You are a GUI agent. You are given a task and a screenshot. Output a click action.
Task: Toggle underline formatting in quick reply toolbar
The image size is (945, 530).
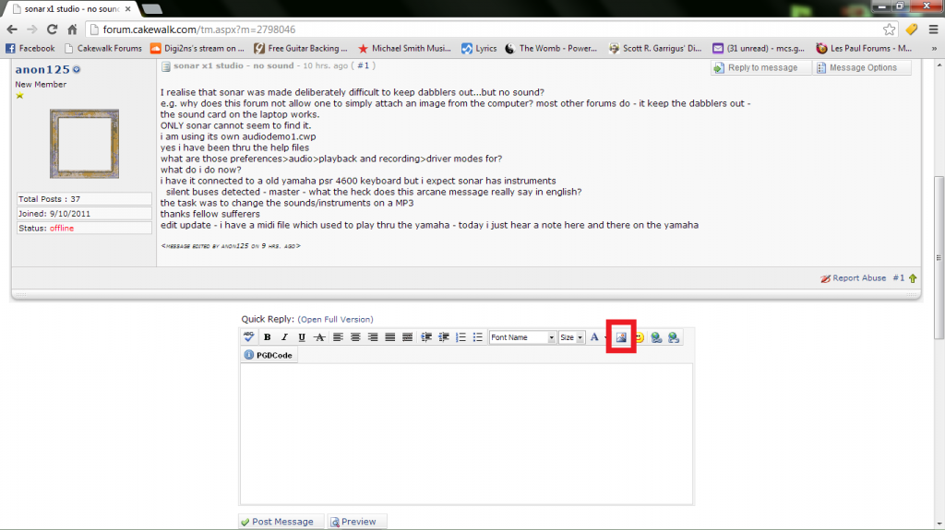click(x=302, y=337)
